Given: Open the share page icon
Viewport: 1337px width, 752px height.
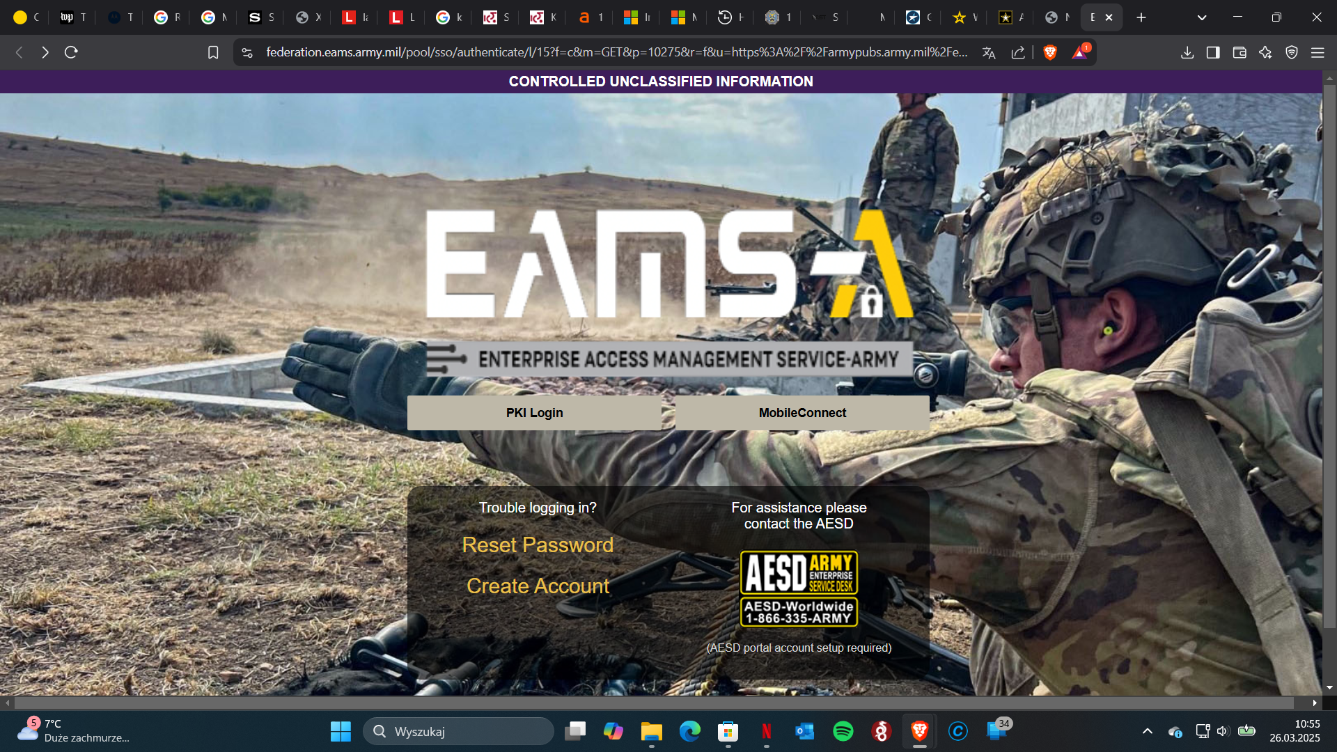Looking at the screenshot, I should (x=1018, y=52).
